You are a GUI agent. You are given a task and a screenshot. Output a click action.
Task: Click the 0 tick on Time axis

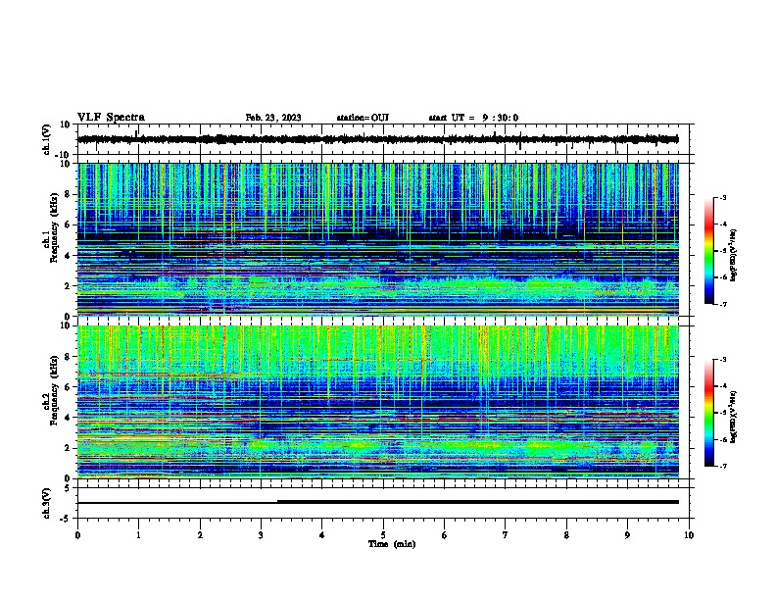(x=77, y=535)
